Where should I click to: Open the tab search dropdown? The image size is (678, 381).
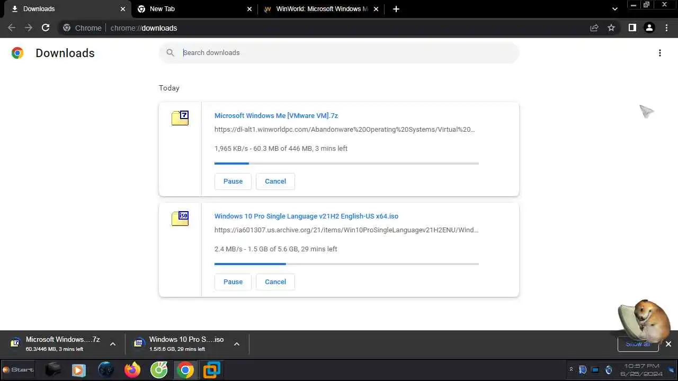click(614, 9)
